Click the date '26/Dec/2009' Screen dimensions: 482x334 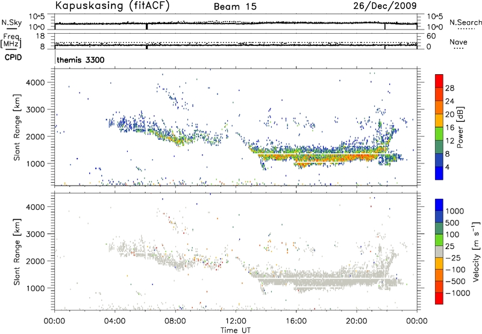coord(385,6)
